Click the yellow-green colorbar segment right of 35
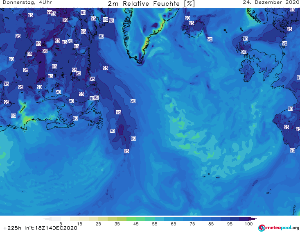 pos(122,219)
